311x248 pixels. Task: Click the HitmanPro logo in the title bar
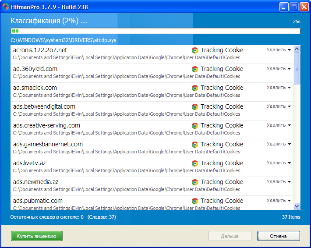tap(6, 7)
